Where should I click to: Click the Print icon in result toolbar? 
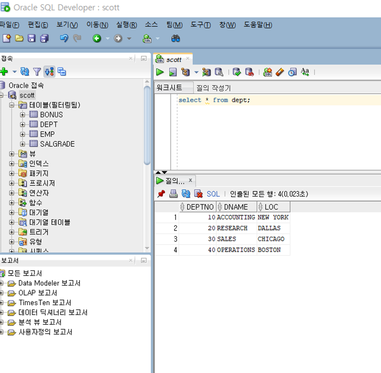click(173, 194)
